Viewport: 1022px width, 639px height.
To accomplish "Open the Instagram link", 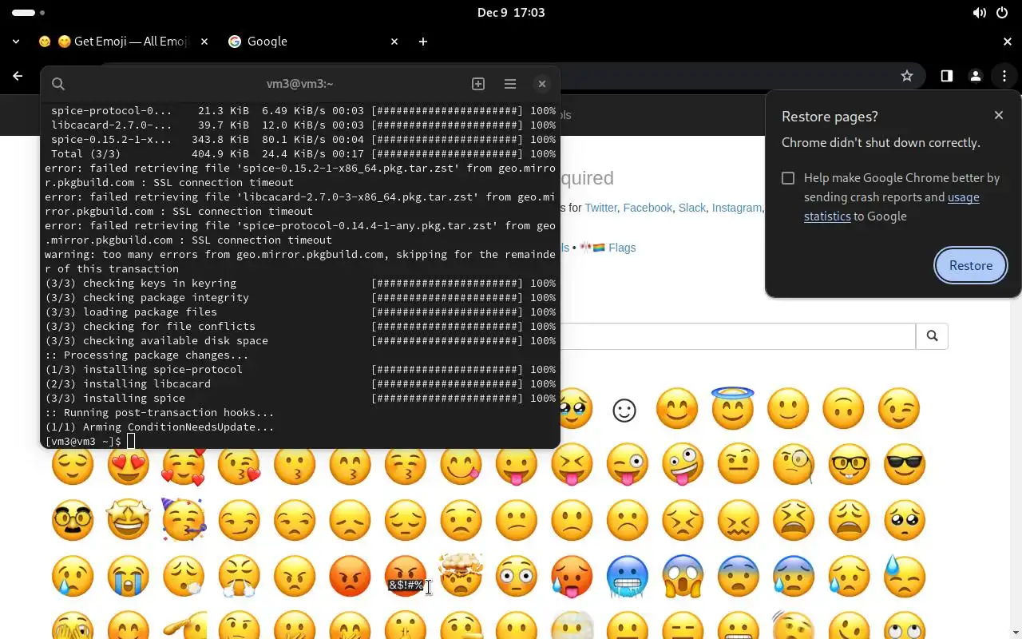I will pyautogui.click(x=737, y=208).
